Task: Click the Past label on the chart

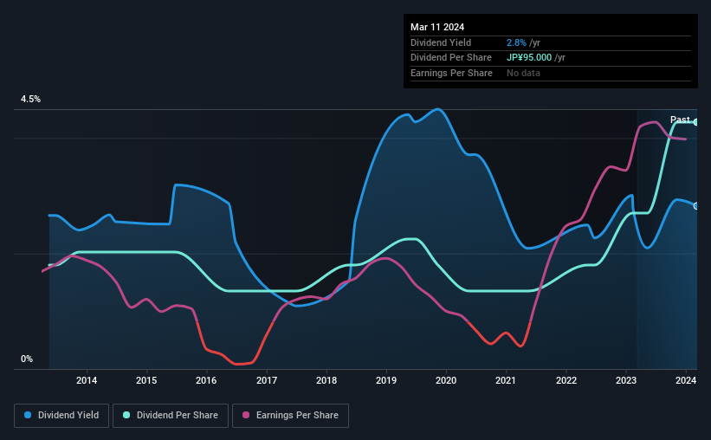Action: [680, 120]
